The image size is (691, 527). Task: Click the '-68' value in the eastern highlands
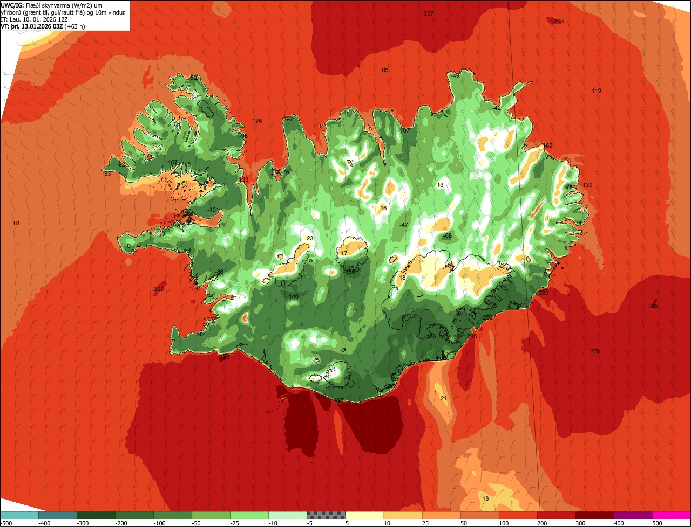[447, 236]
